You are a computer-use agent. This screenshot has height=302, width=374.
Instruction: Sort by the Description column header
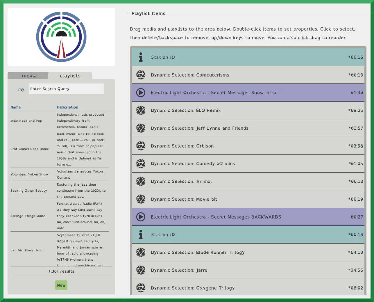(x=67, y=107)
